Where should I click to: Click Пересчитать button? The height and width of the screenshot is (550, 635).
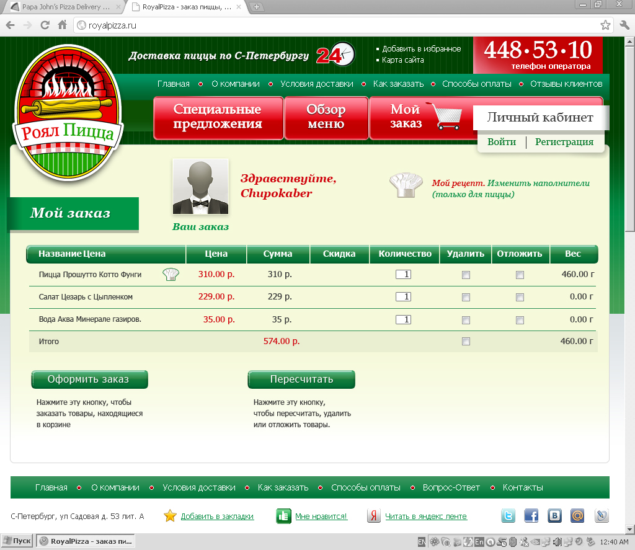coord(301,379)
